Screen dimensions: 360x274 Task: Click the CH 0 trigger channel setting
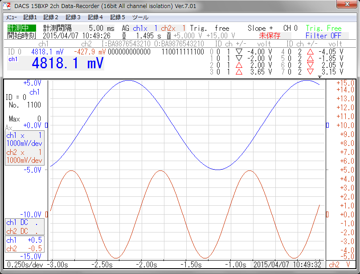tap(290, 28)
